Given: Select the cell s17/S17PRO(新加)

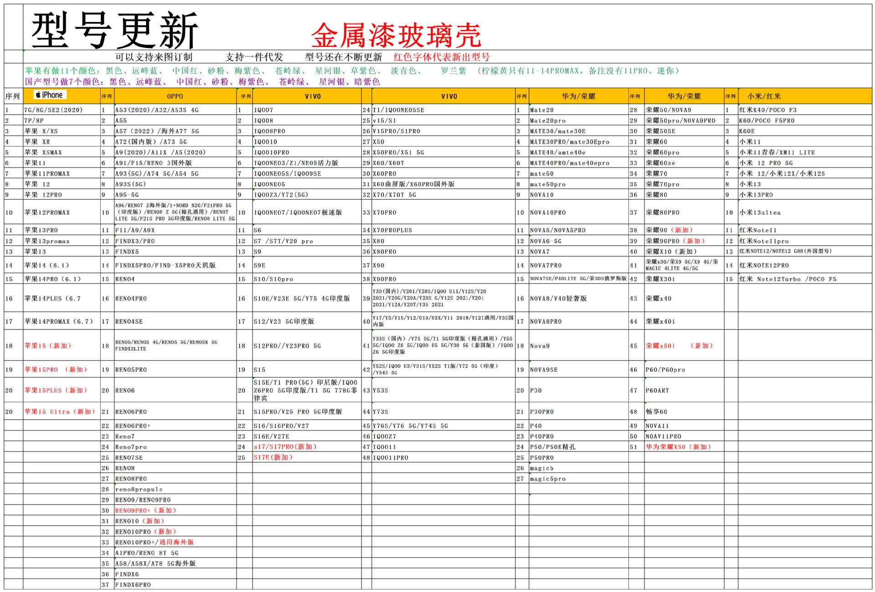Looking at the screenshot, I should [285, 447].
